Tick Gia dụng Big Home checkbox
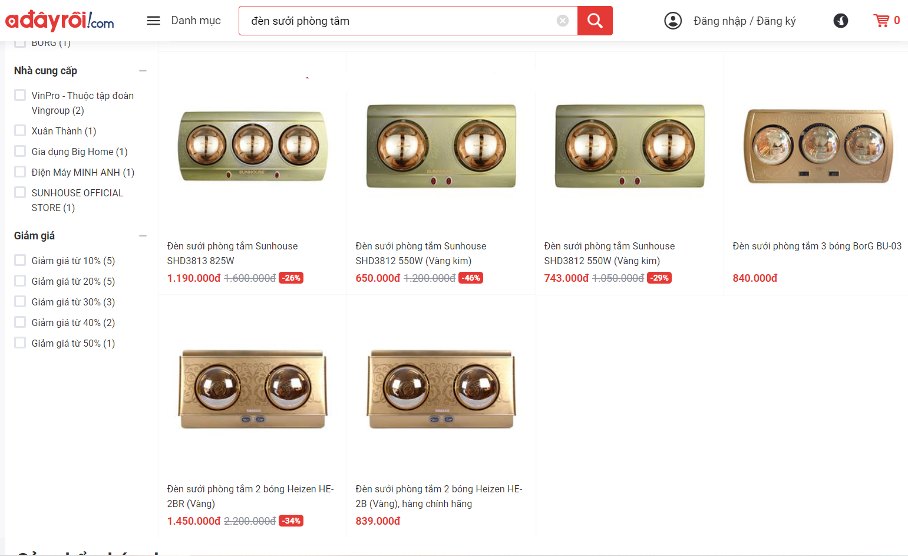The height and width of the screenshot is (556, 908). [x=20, y=151]
